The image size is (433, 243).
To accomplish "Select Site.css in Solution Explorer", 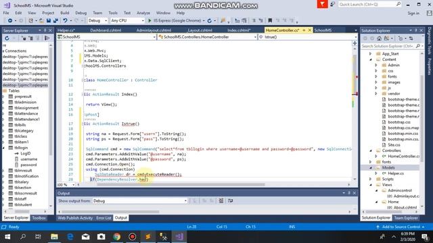I will click(x=394, y=145).
